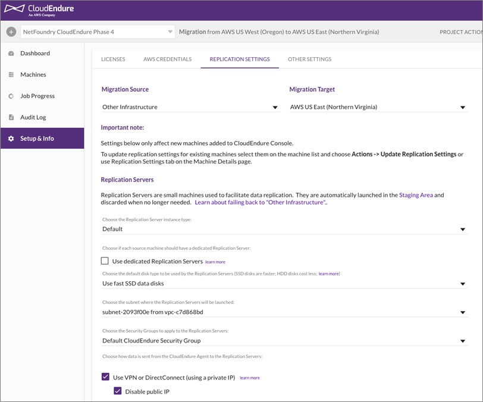Expand Replication Server instance type dropdown
The image size is (483, 402).
284,229
